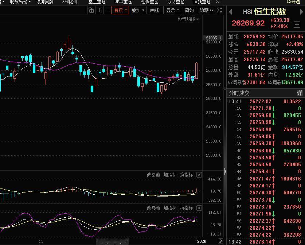Image resolution: width=305 pixels, height=245 pixels.
Task: Click the left arrow beside HSI 恒生指数
Action: click(230, 12)
